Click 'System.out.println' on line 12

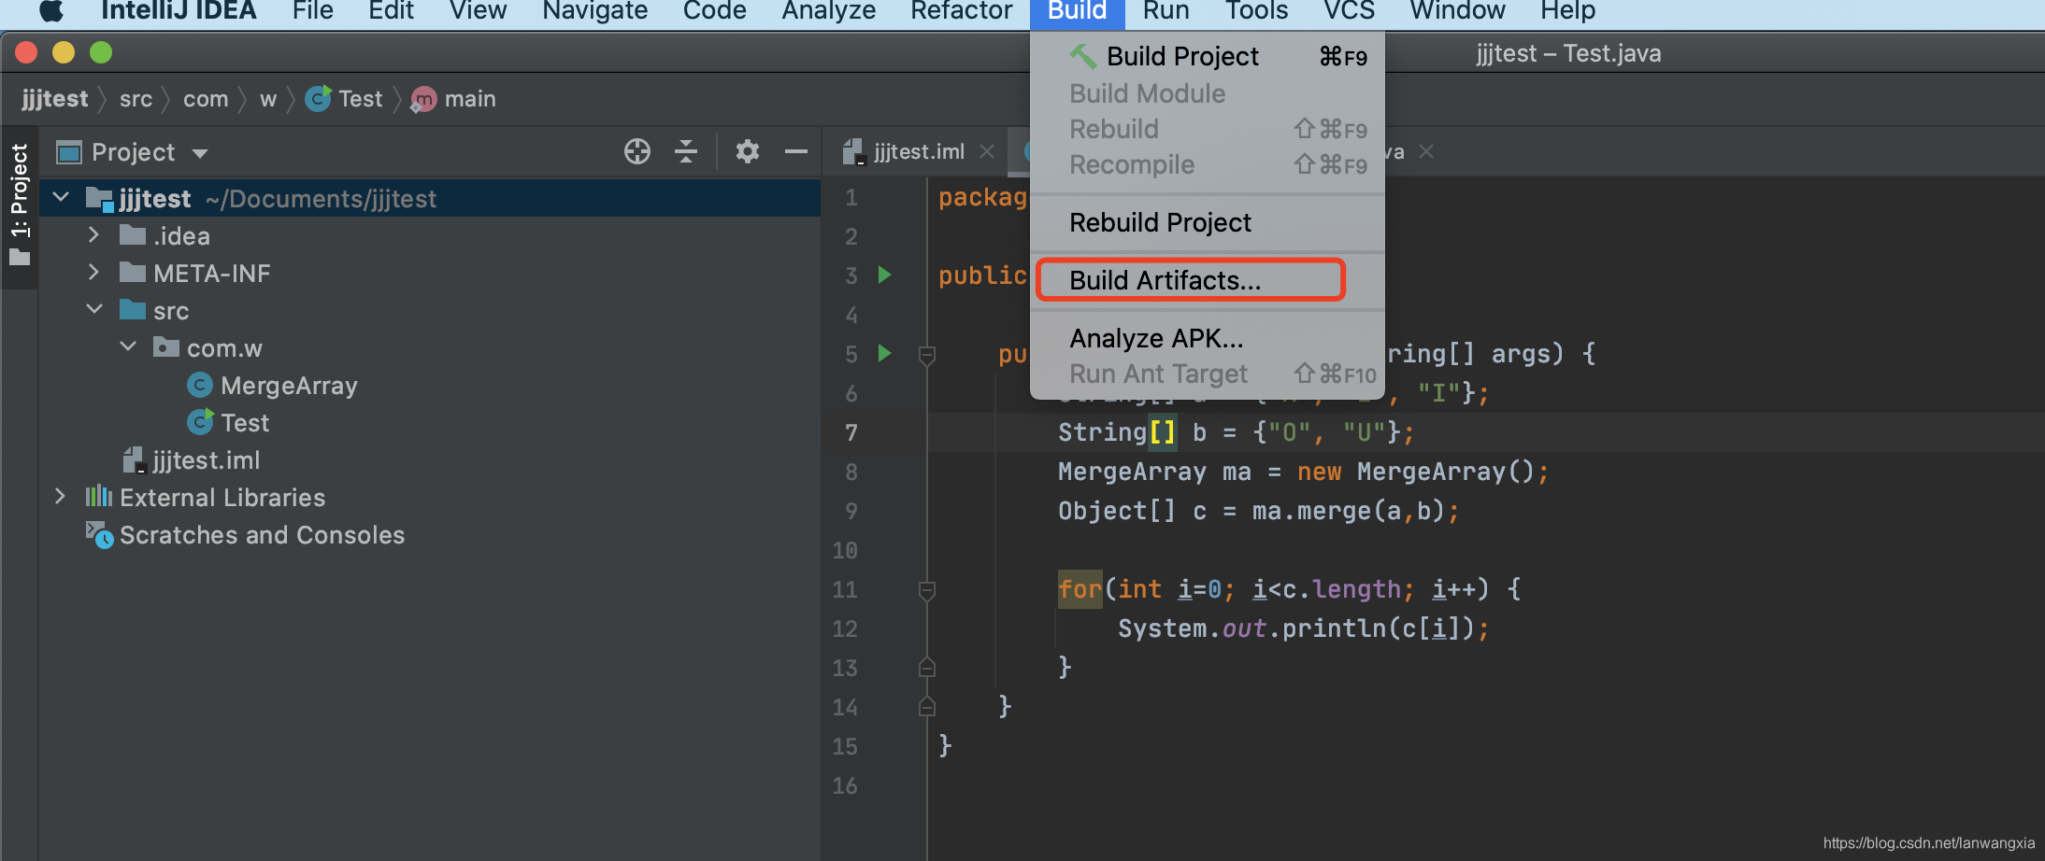pyautogui.click(x=1252, y=628)
